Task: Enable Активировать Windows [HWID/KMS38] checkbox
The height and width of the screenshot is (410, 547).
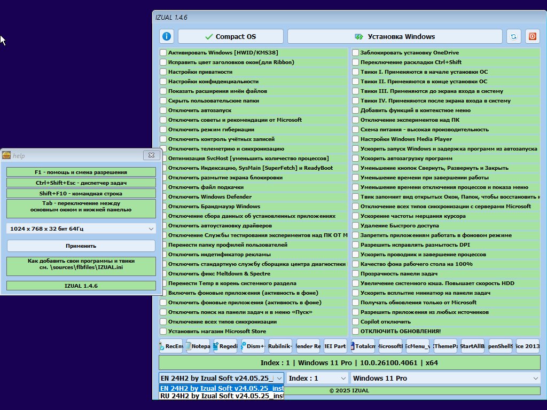Action: click(163, 53)
